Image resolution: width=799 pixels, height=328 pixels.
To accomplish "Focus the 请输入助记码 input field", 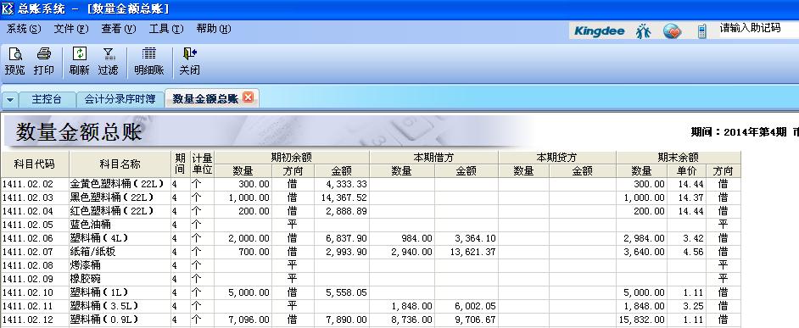I will pyautogui.click(x=759, y=29).
